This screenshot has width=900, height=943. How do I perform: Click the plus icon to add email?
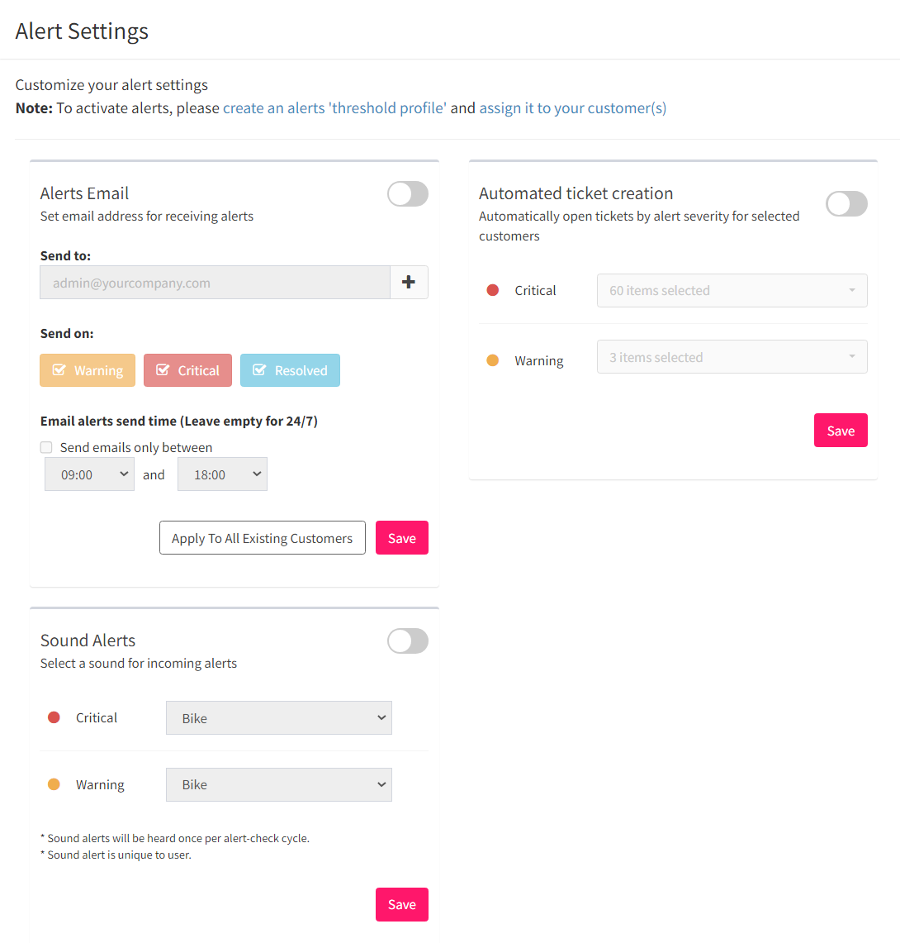click(409, 282)
